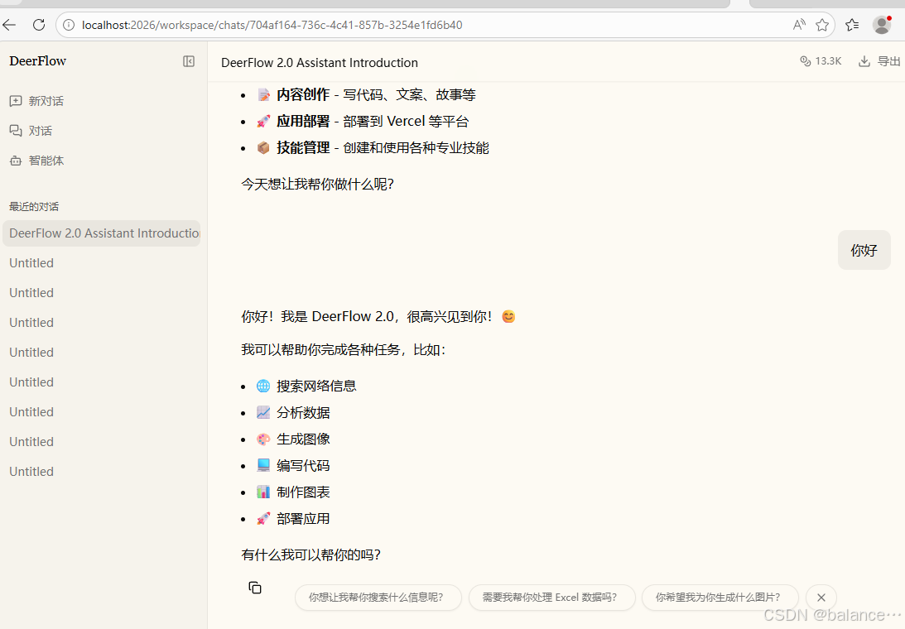Click the 部署应用 list item
The height and width of the screenshot is (629, 905).
[303, 519]
